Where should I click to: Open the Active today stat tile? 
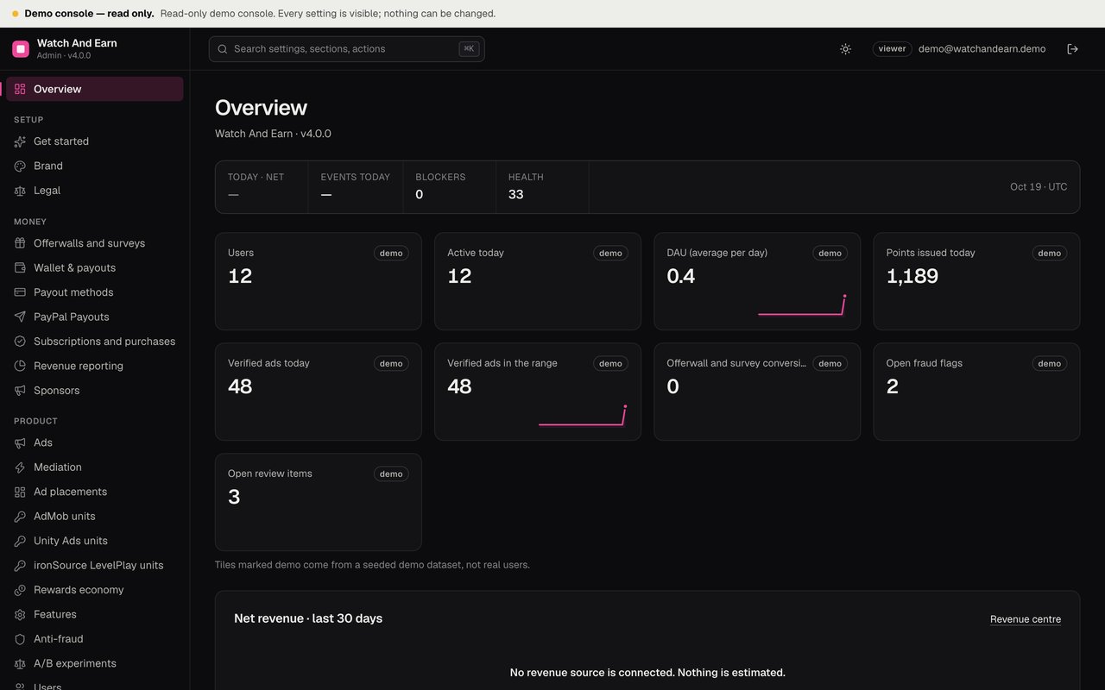coord(538,281)
